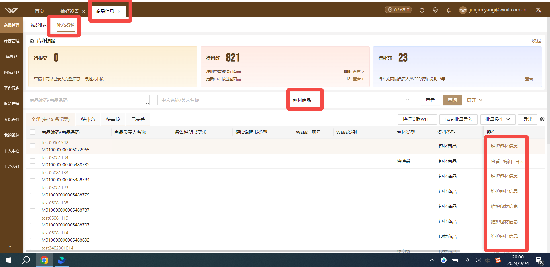
Task: Click 维护包材信息 for test09101542
Action: pos(504,146)
